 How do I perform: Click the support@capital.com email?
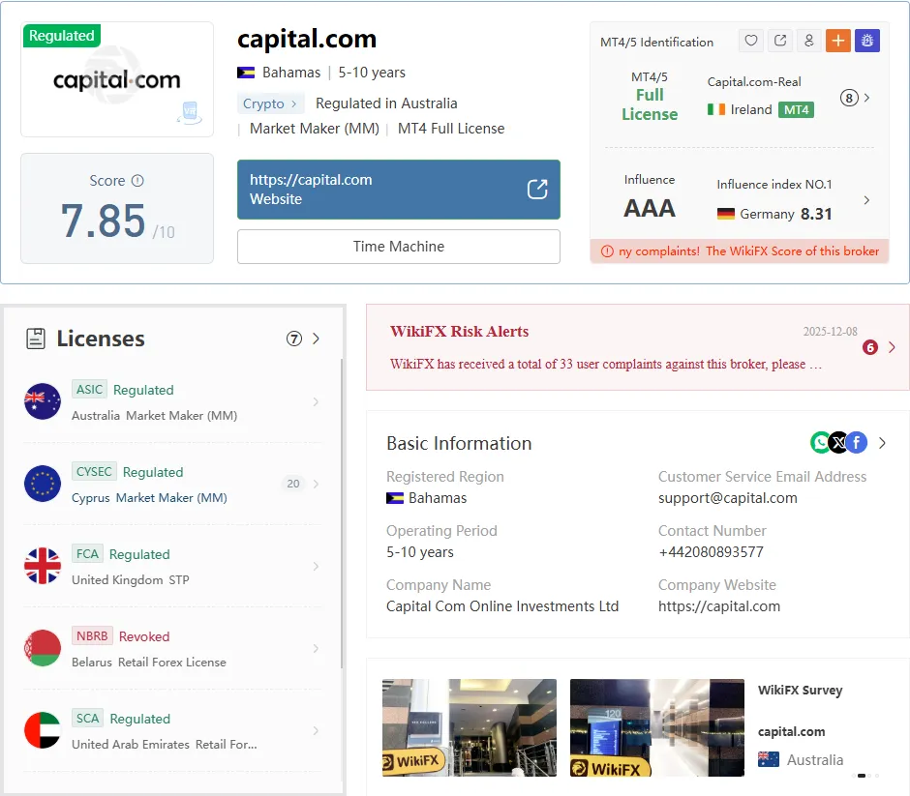click(728, 498)
